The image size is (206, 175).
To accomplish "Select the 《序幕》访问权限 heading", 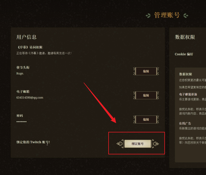I will (29, 47).
